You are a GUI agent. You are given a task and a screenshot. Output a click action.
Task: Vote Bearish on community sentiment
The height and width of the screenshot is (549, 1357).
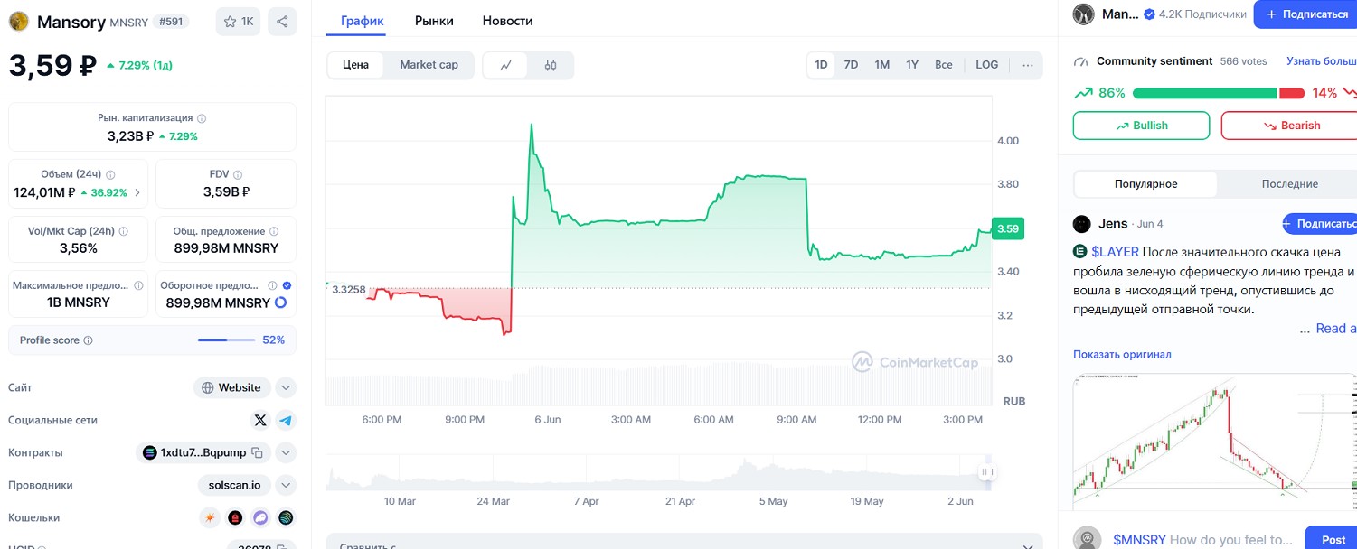coord(1289,126)
